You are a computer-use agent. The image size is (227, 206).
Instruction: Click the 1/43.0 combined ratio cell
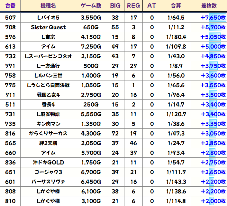[x=176, y=56]
